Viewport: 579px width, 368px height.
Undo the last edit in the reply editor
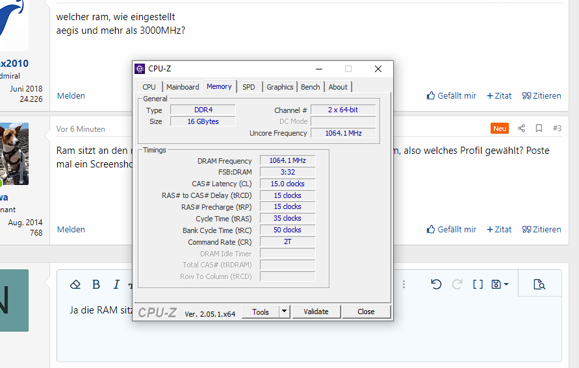436,284
